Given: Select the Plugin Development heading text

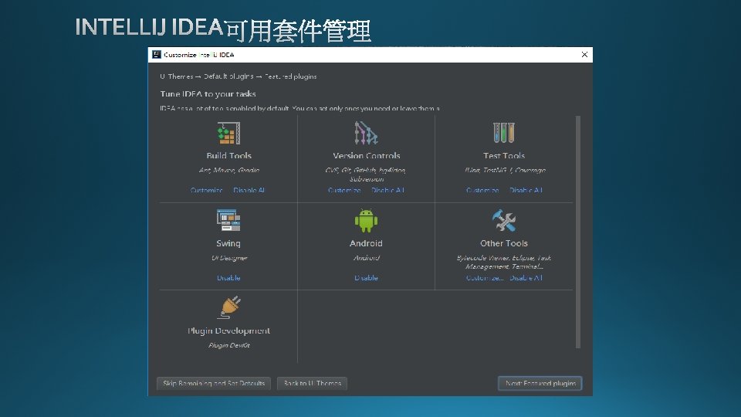Looking at the screenshot, I should pos(228,331).
